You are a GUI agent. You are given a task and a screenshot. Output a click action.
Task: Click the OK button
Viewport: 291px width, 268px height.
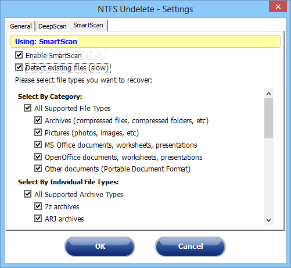tap(99, 246)
